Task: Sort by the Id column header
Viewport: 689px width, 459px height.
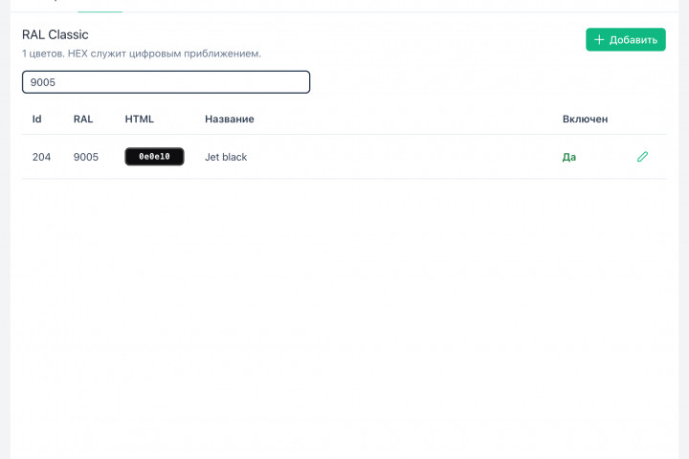Action: pyautogui.click(x=37, y=119)
